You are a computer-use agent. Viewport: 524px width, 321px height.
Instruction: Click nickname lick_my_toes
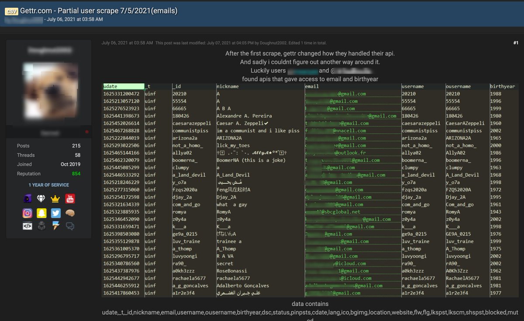pos(233,145)
